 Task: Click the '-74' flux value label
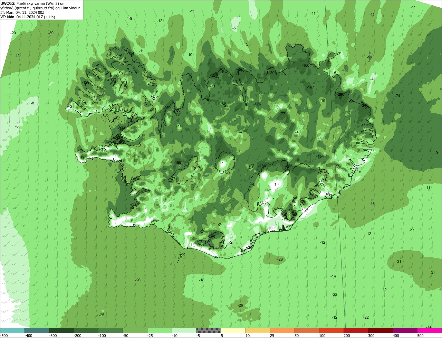click(x=397, y=96)
